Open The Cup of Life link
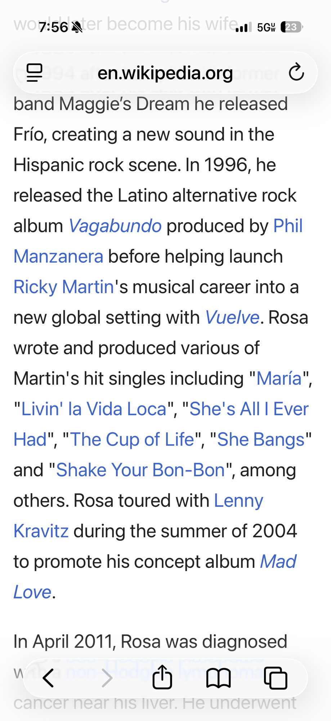 click(x=132, y=439)
